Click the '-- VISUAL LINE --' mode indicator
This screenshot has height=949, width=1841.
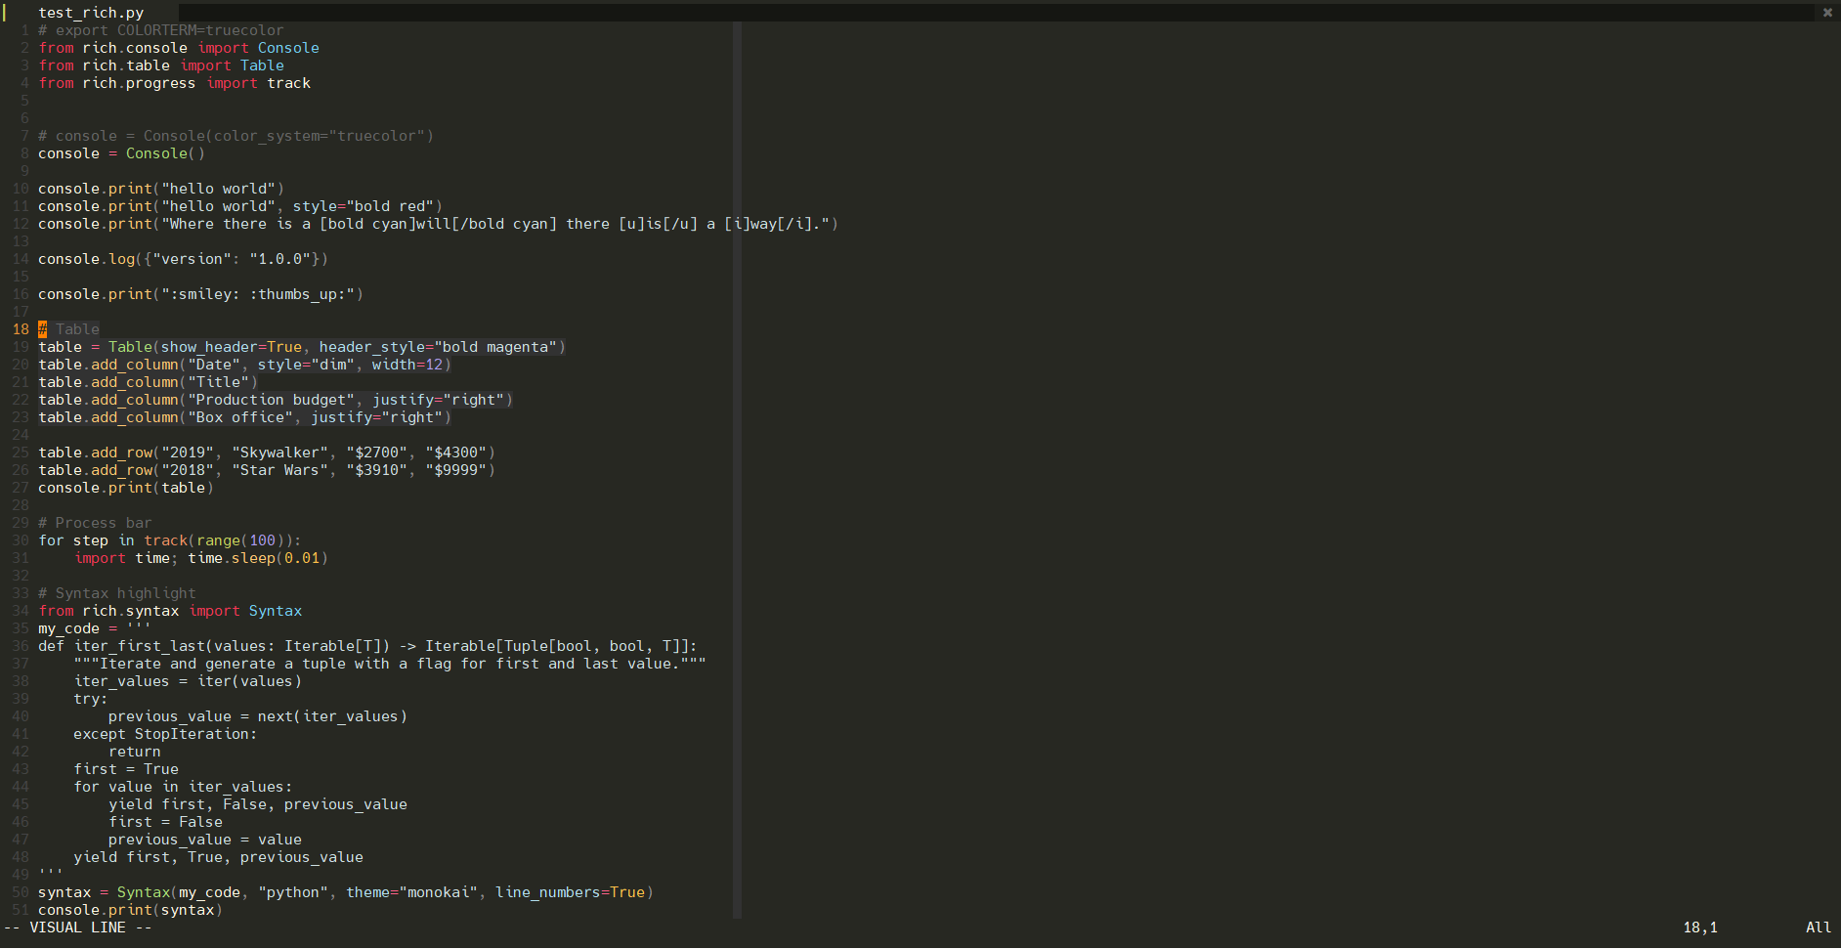(78, 927)
